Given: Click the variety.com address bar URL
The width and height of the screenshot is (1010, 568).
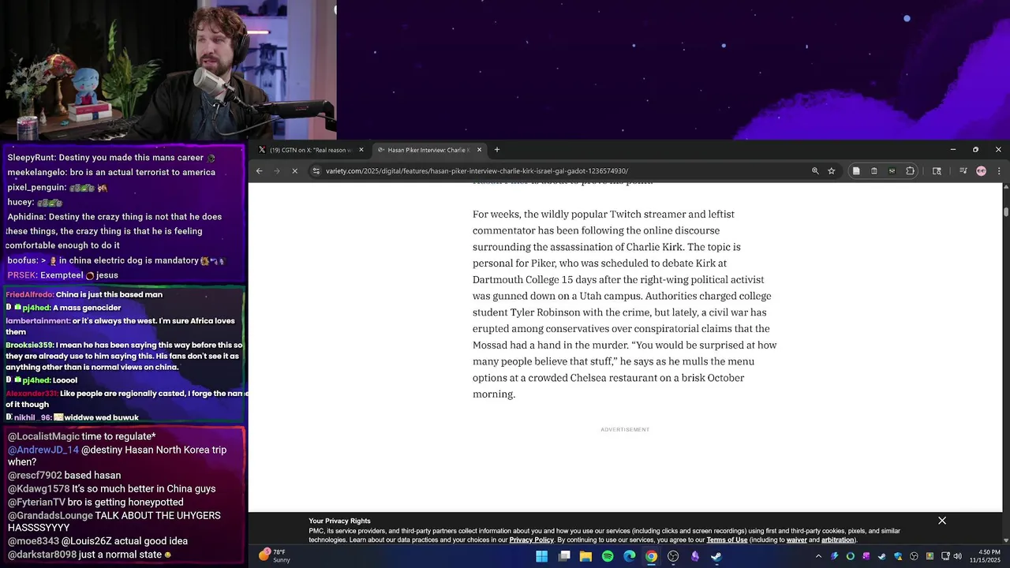Looking at the screenshot, I should [x=477, y=170].
